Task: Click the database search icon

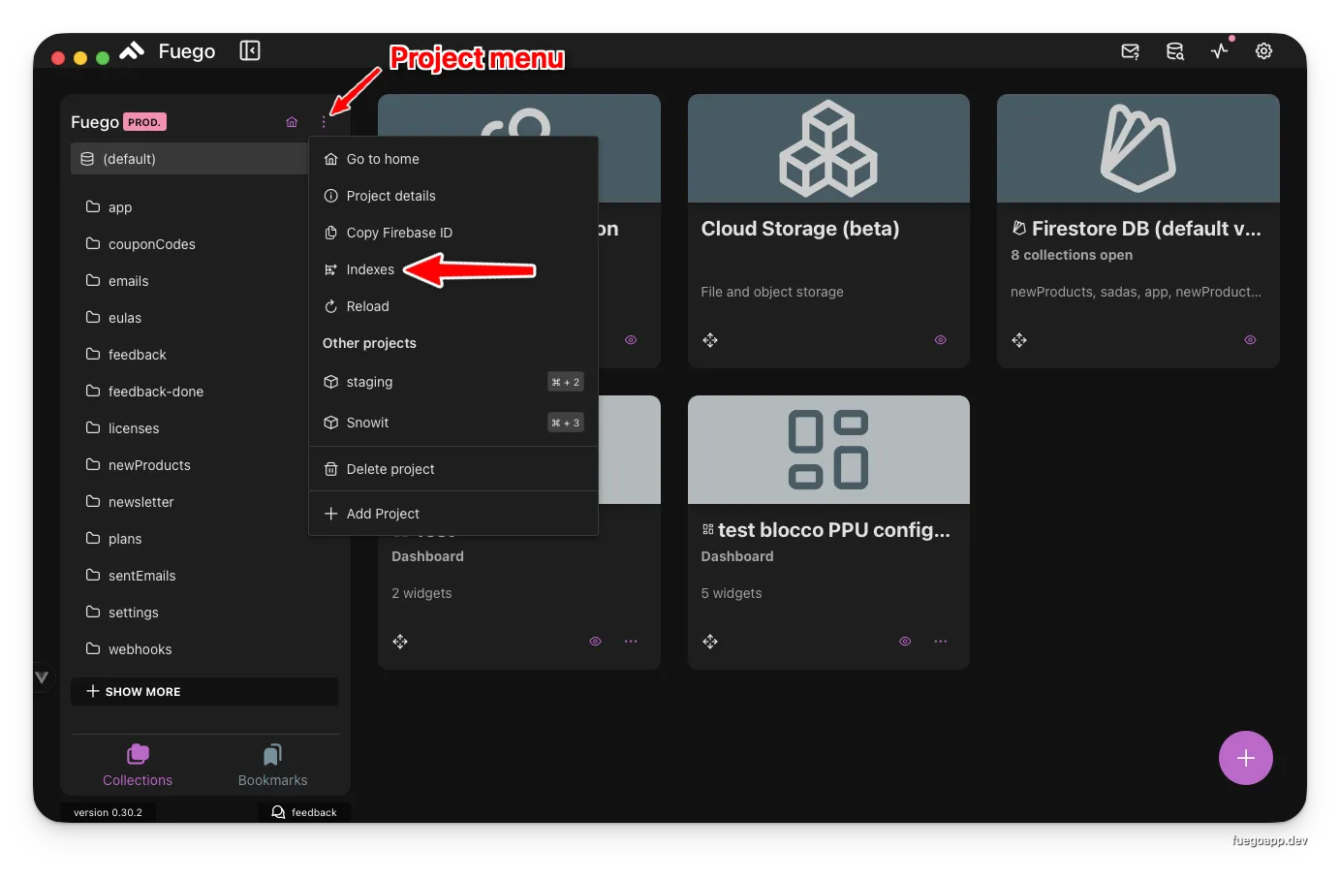Action: pos(1174,51)
